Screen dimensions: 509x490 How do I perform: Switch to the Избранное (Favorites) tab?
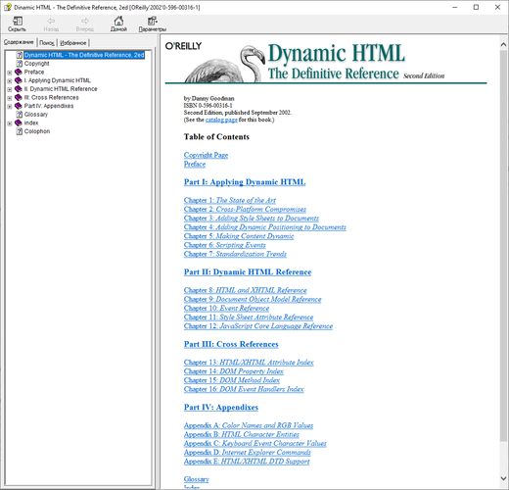click(x=73, y=43)
